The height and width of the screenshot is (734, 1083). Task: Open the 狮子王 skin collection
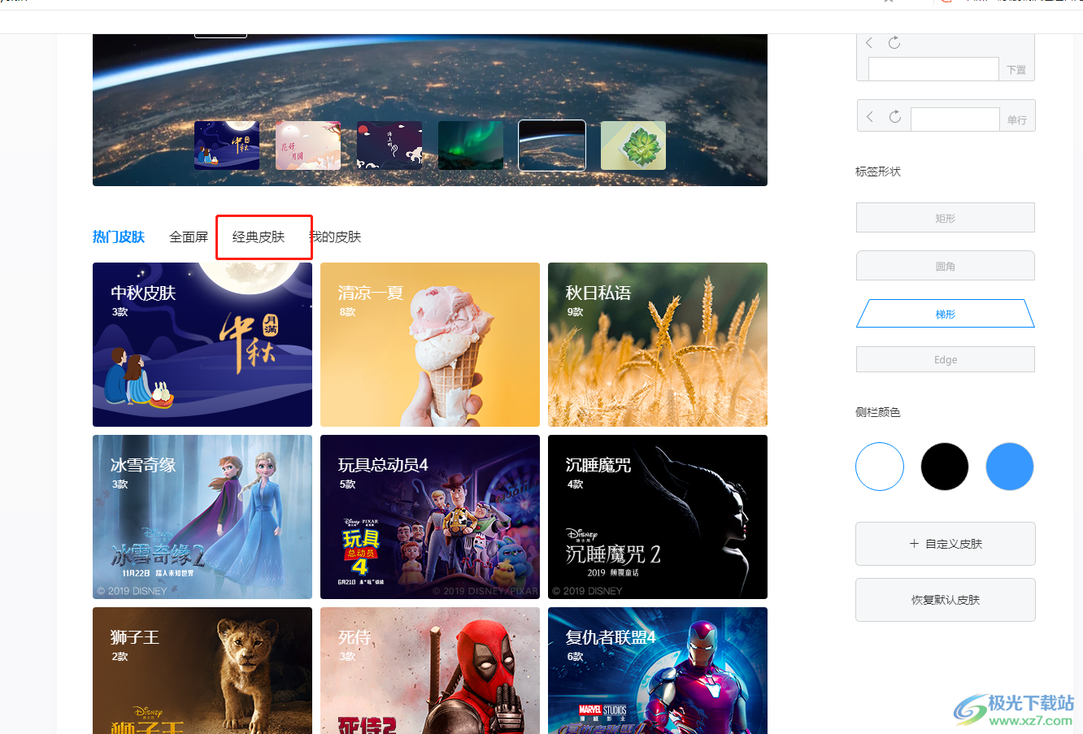pos(202,671)
